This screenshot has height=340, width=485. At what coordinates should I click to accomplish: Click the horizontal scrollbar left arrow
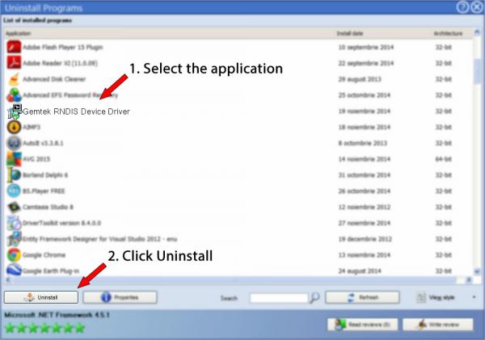point(8,279)
